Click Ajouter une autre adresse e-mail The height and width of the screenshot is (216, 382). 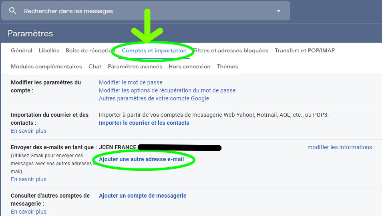click(x=141, y=159)
